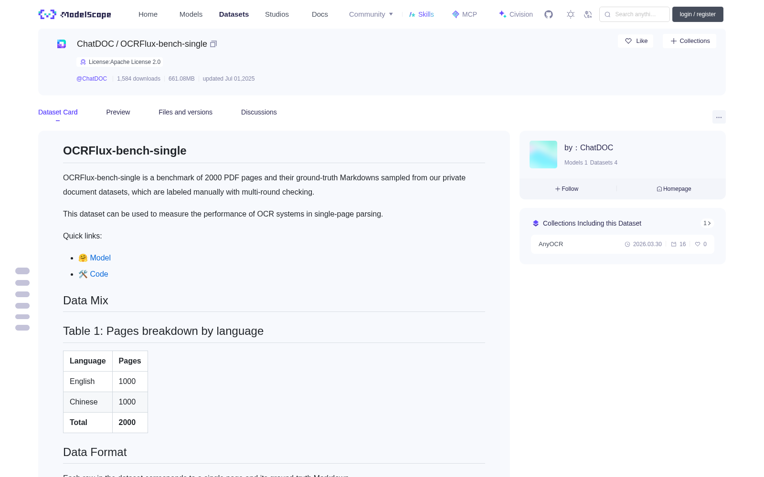Focus the search anything field

[x=635, y=14]
